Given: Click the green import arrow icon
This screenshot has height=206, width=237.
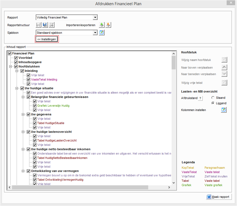Looking at the screenshot, I should [102, 25].
